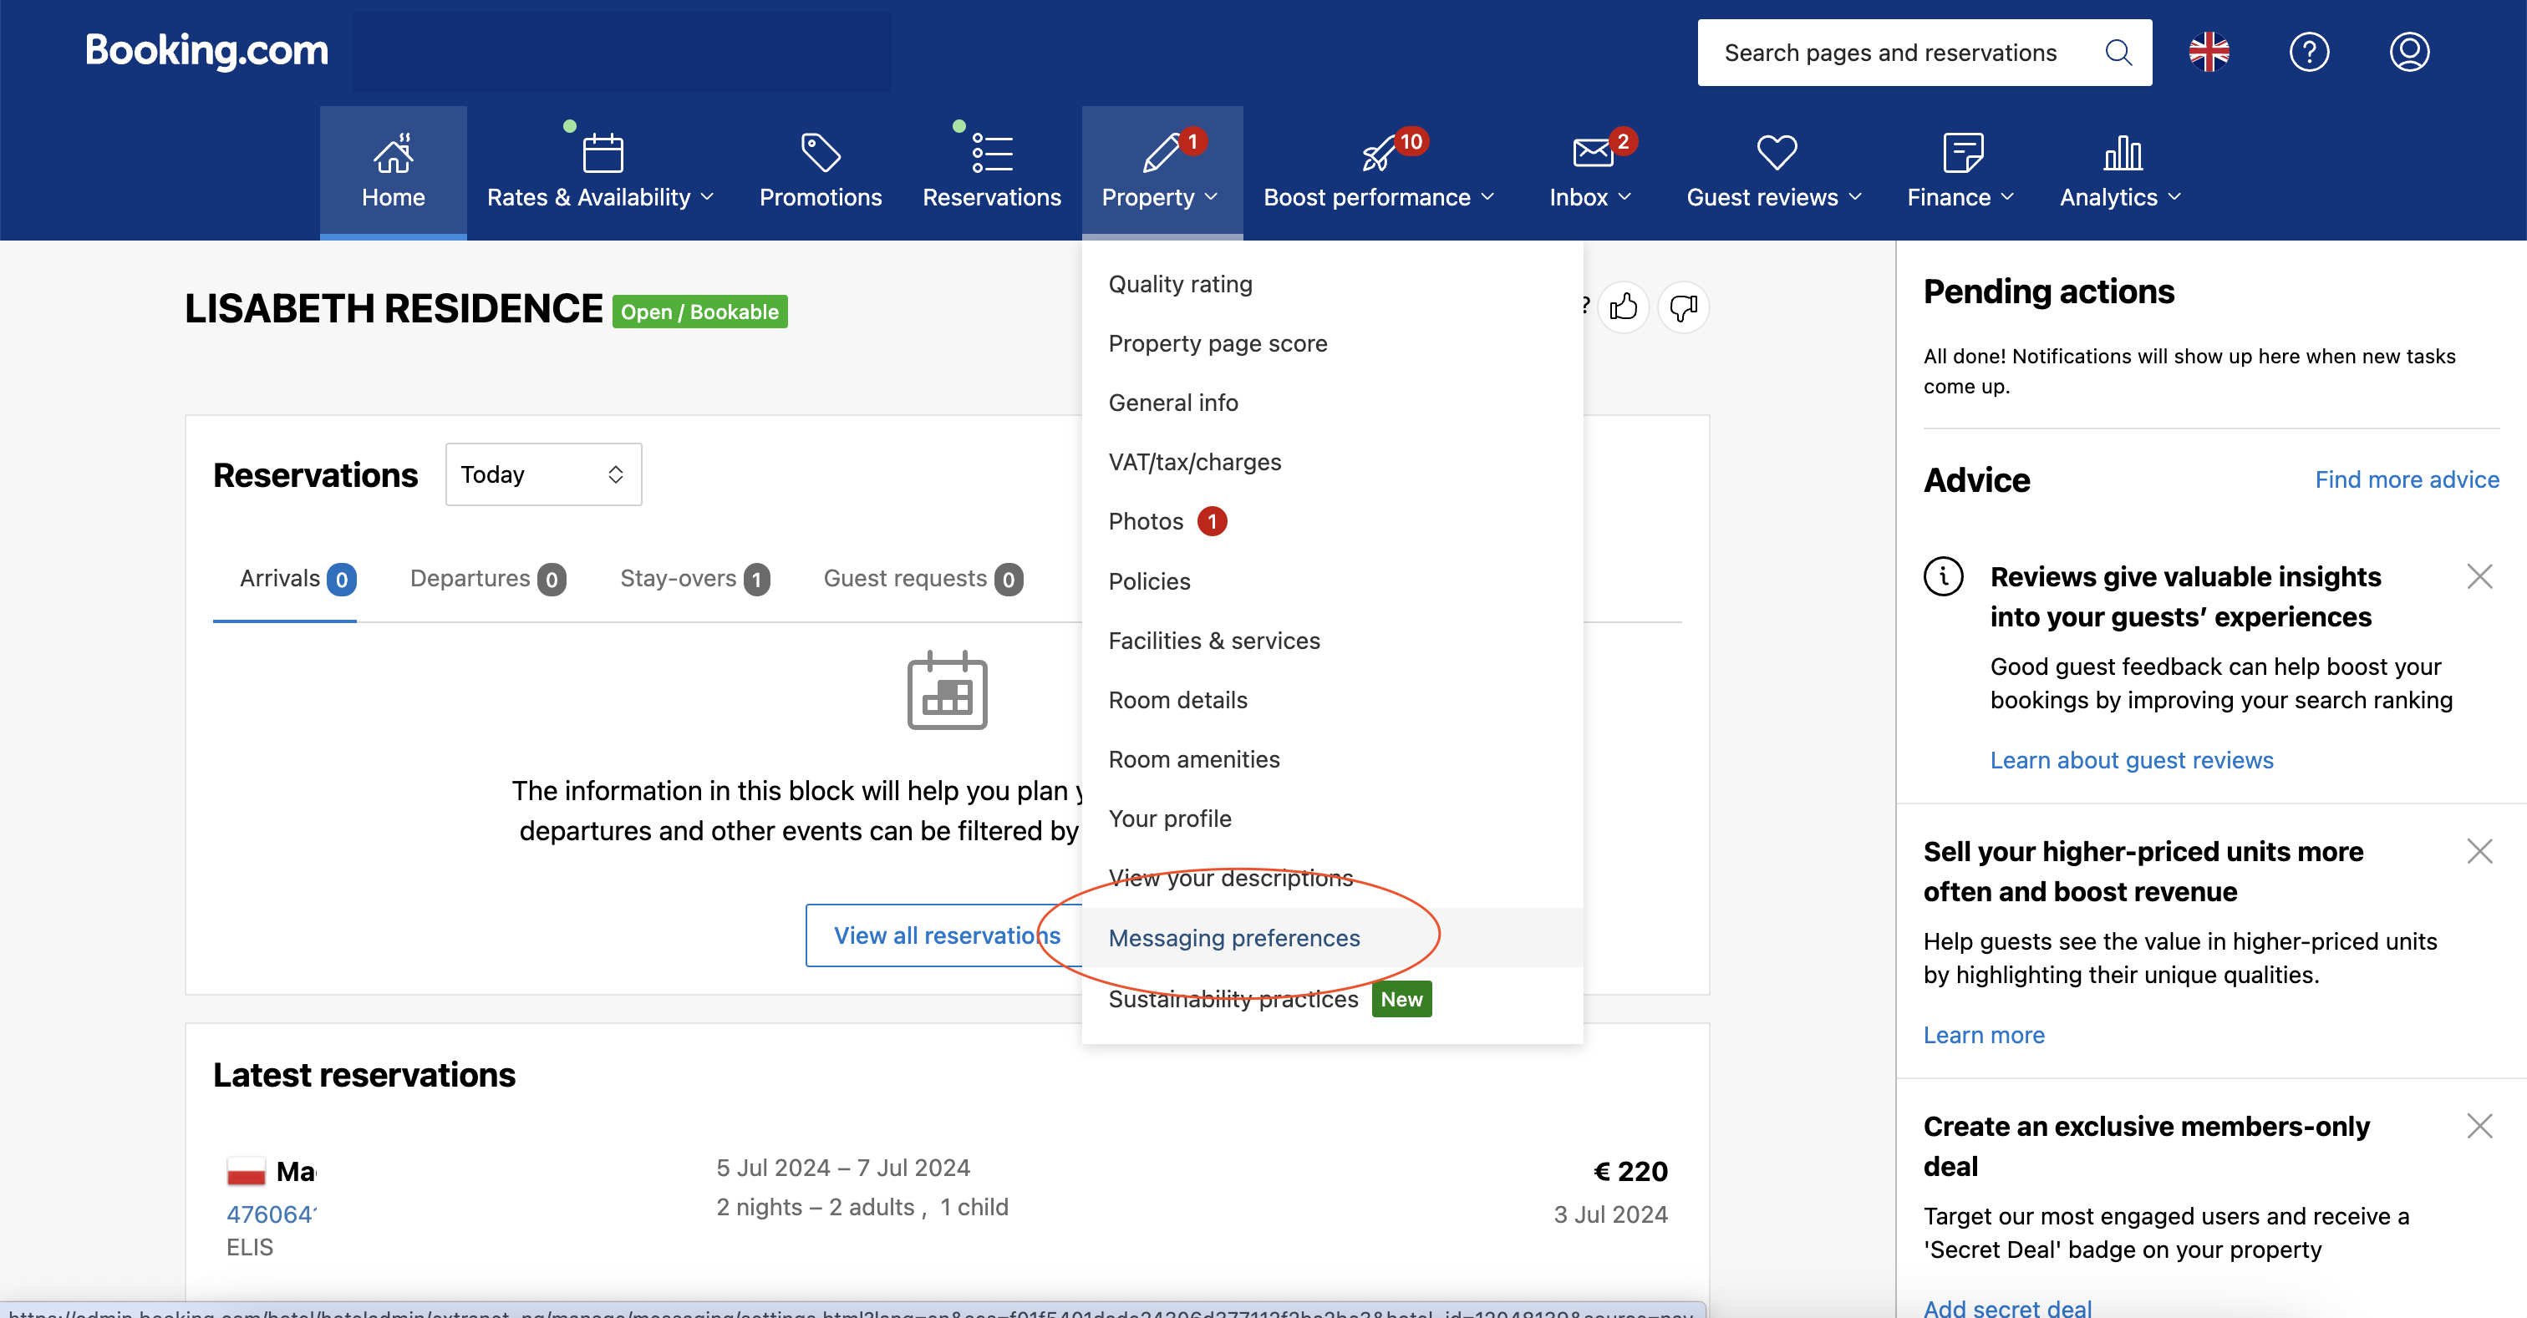The image size is (2527, 1318).
Task: Click the thumbs down feedback icon
Action: click(x=1683, y=308)
